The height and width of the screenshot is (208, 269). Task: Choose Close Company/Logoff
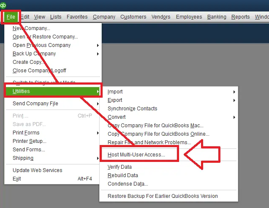tap(53, 71)
